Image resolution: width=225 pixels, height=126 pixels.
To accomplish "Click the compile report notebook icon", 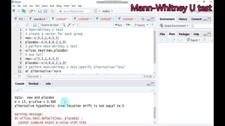I will (79, 25).
